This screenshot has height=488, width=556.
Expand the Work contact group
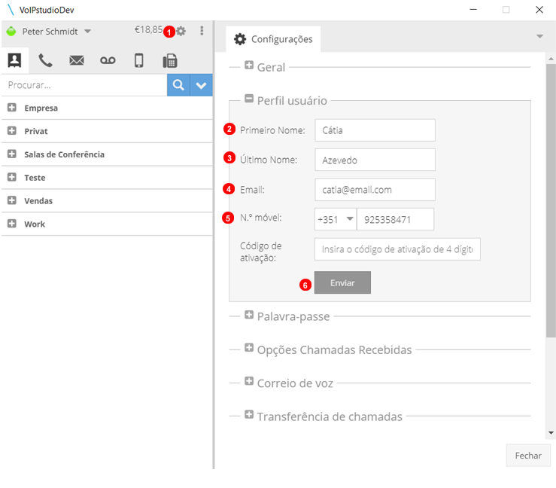[x=12, y=224]
